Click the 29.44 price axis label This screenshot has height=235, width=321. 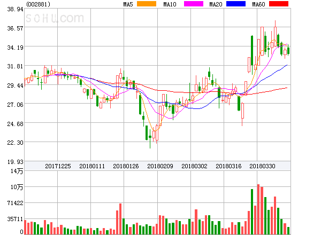tap(15, 85)
